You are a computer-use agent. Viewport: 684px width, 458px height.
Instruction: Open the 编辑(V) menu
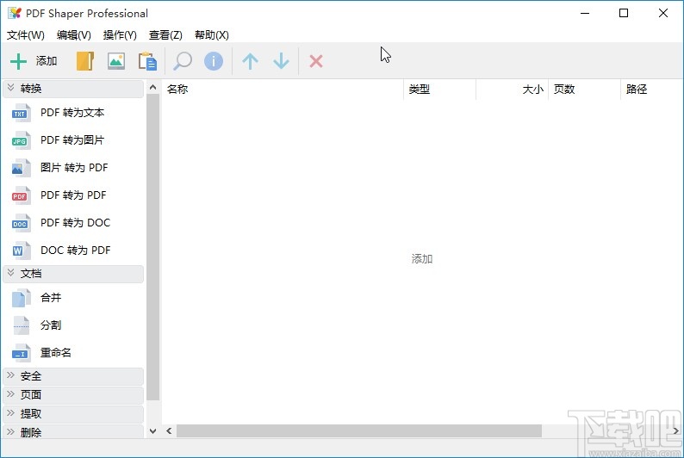pos(74,34)
